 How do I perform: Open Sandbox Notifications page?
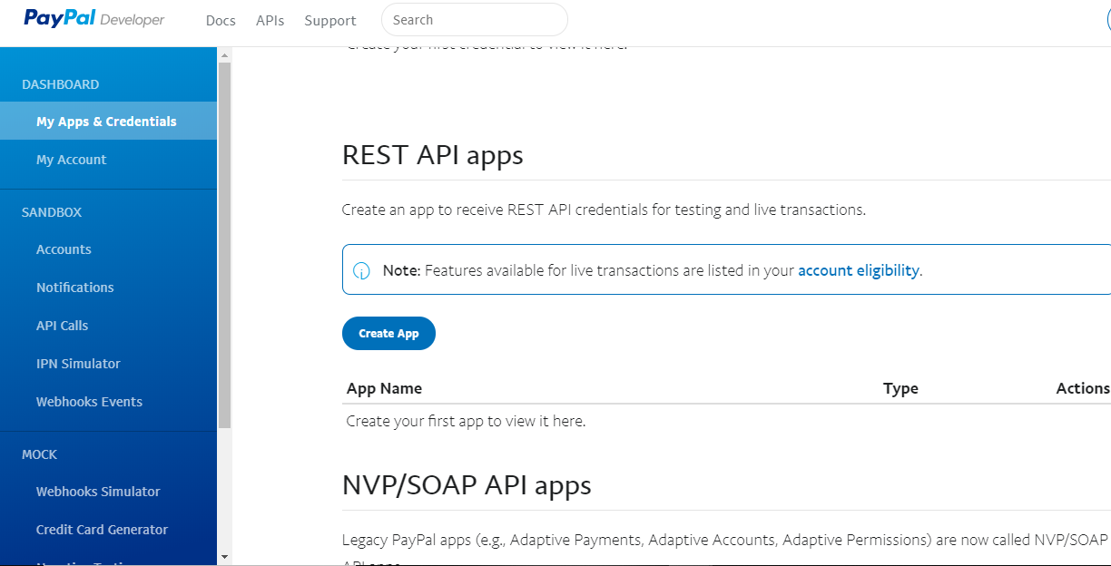click(74, 288)
